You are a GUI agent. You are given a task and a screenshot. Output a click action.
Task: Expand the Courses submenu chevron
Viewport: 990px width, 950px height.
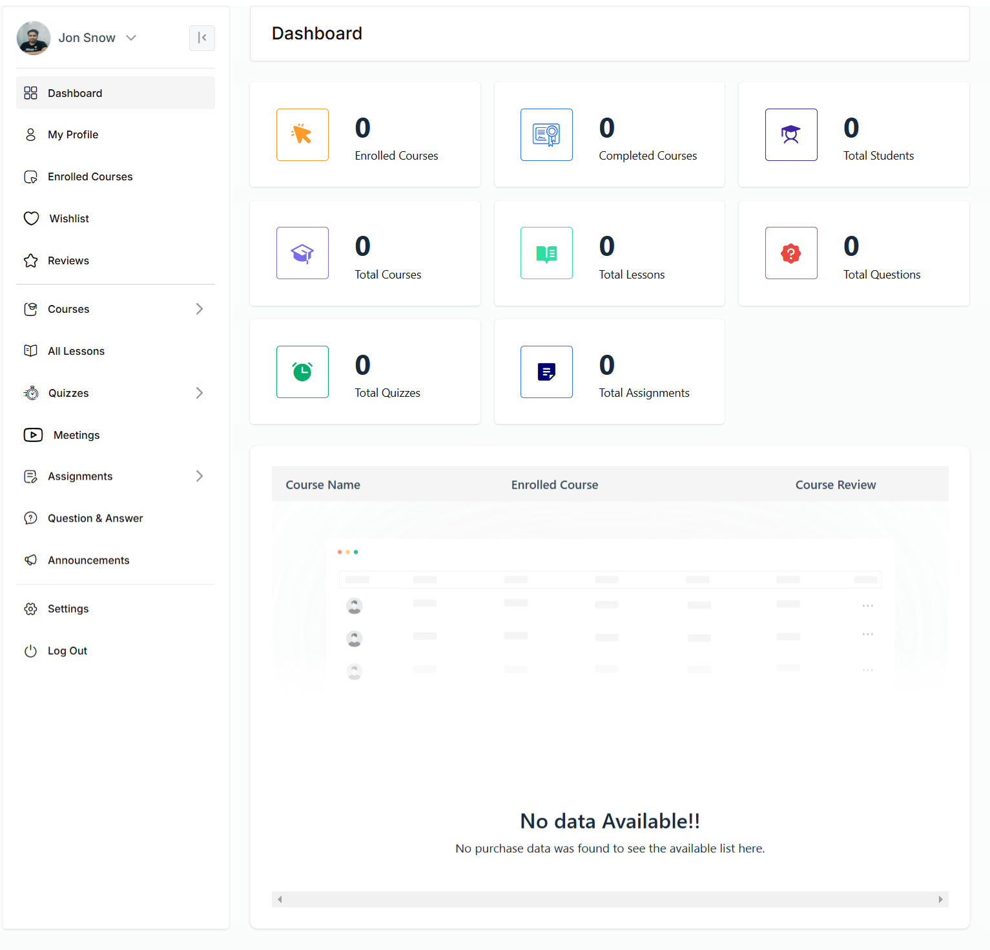[x=200, y=309]
